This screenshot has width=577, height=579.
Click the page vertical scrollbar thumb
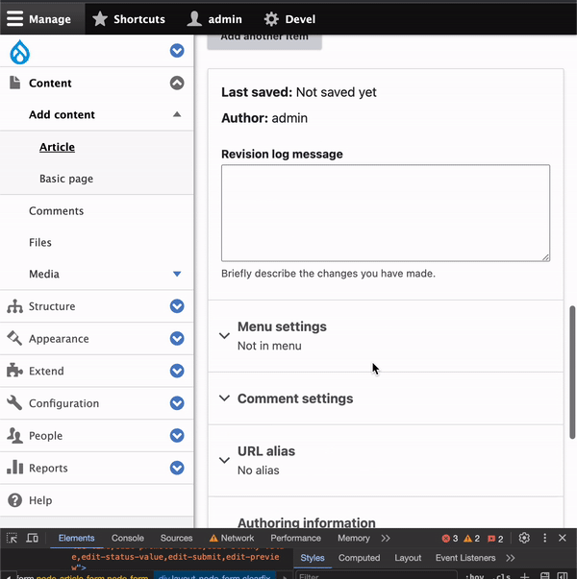click(x=572, y=370)
